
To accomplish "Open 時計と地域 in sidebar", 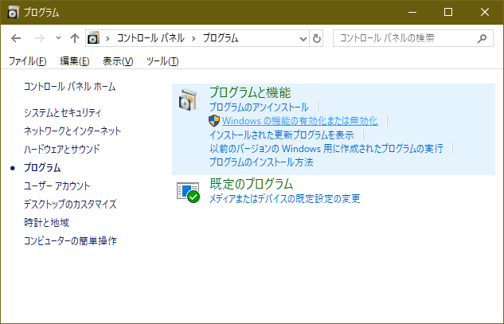I will coord(46,222).
